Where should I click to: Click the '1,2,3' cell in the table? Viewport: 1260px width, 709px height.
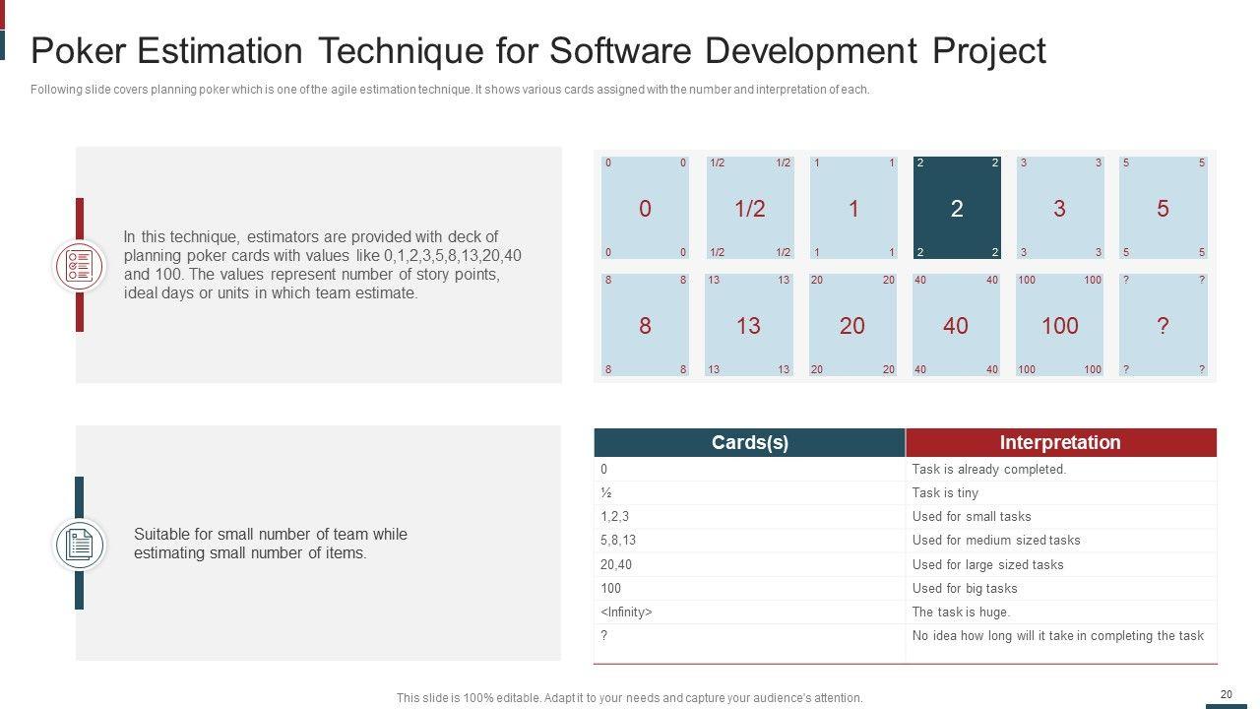[x=749, y=517]
